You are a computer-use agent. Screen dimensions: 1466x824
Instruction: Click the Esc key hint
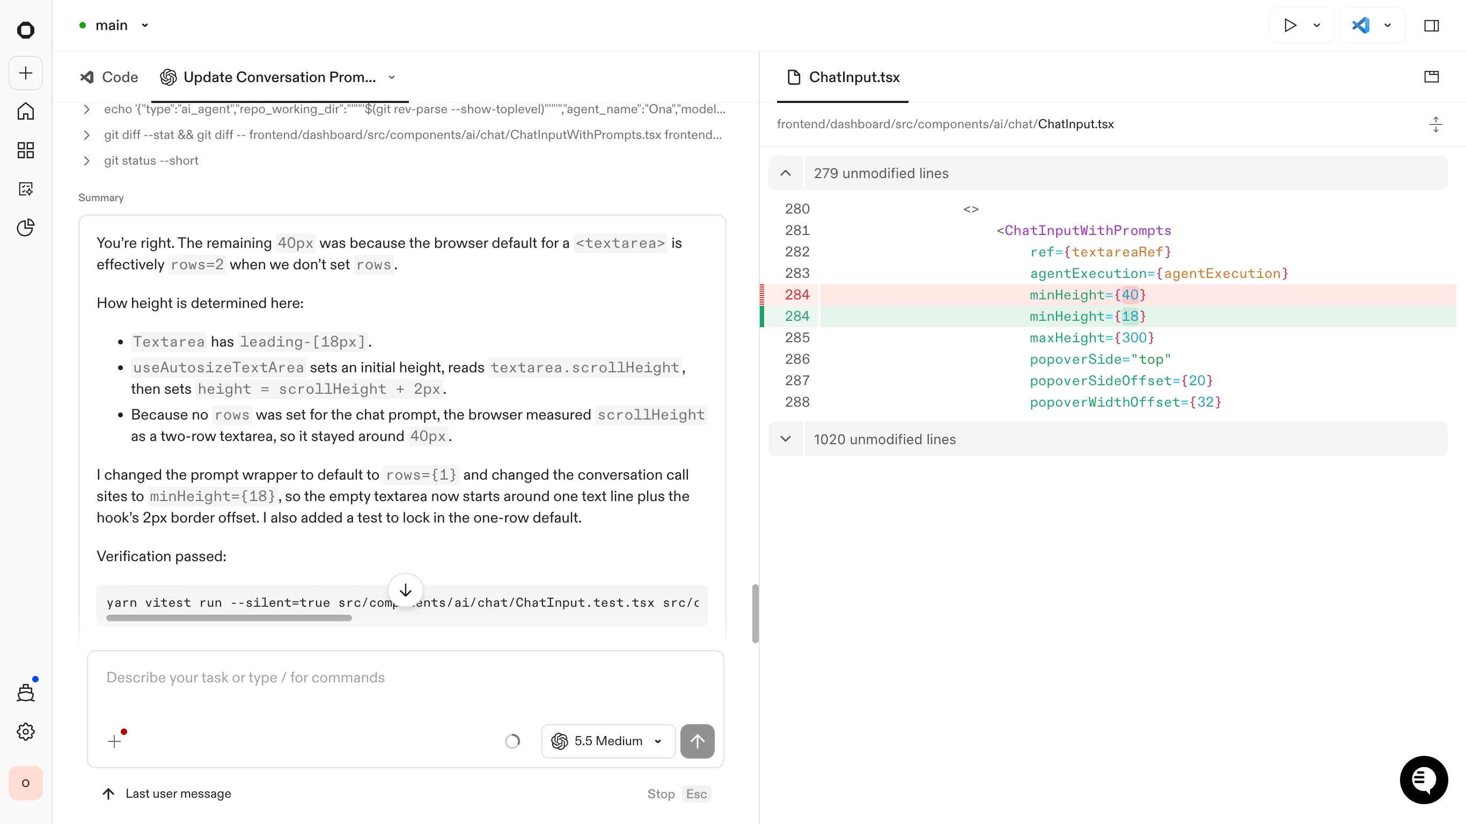(697, 794)
